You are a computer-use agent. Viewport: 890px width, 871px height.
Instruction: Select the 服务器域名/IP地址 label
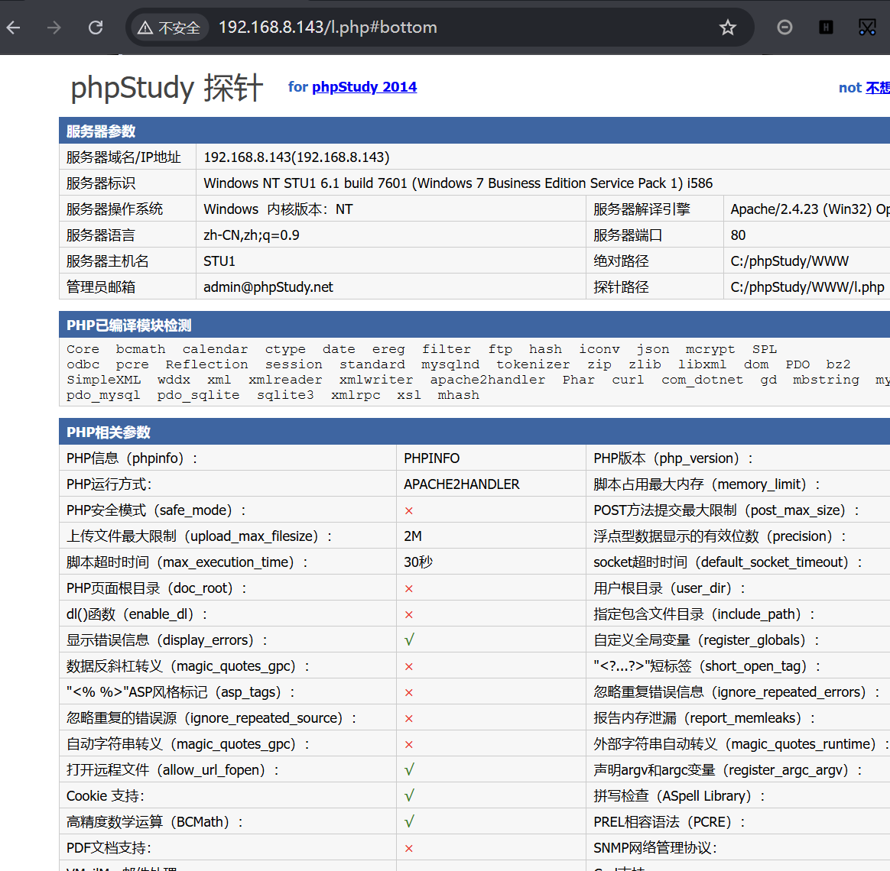(123, 157)
